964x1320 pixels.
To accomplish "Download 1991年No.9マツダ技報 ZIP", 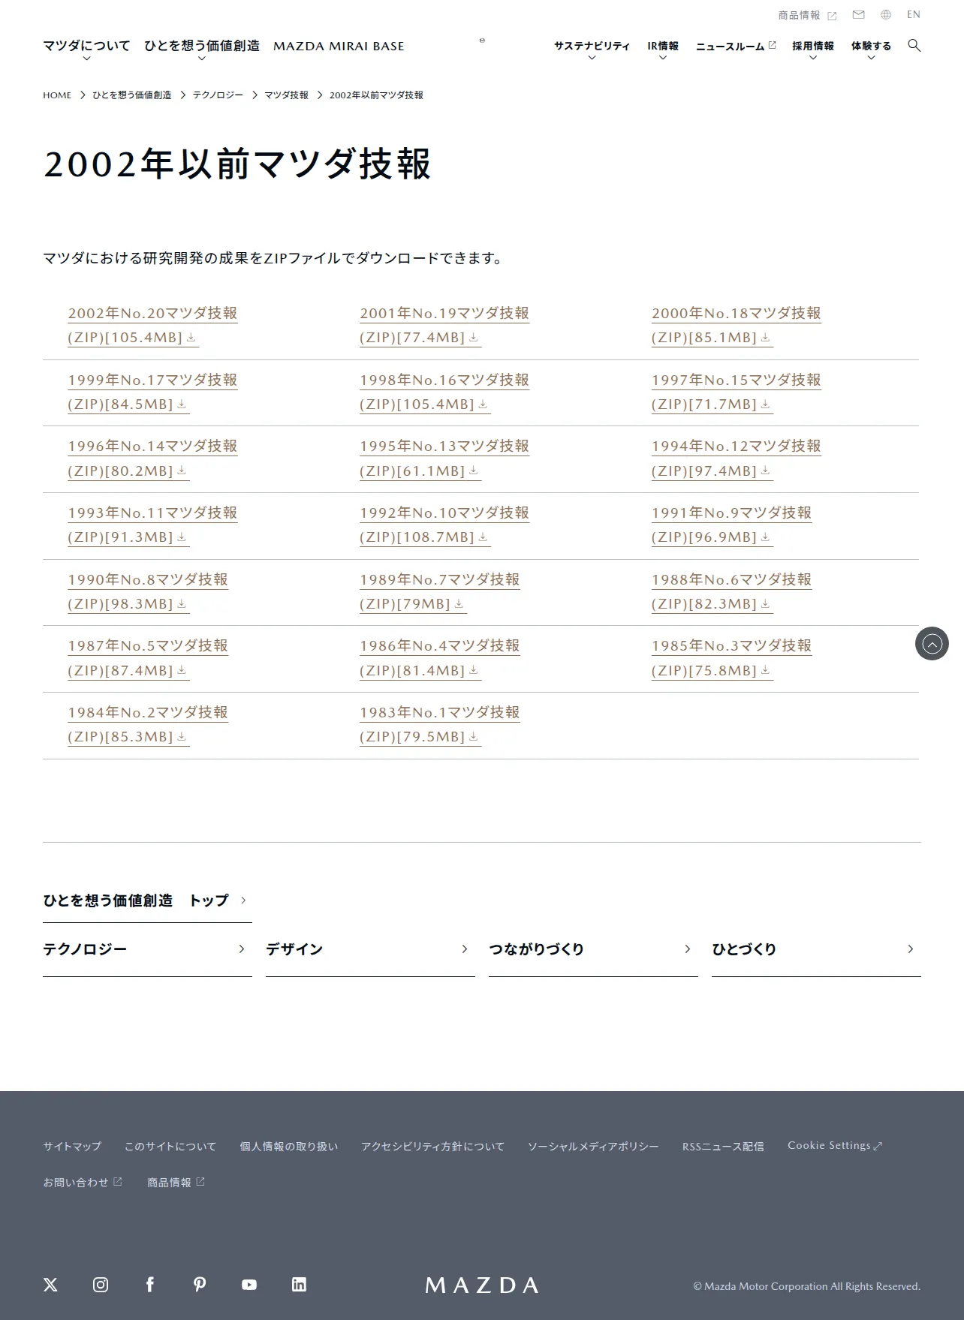I will pyautogui.click(x=732, y=525).
